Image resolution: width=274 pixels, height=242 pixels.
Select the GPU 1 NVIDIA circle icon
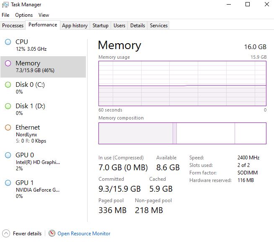(8, 183)
